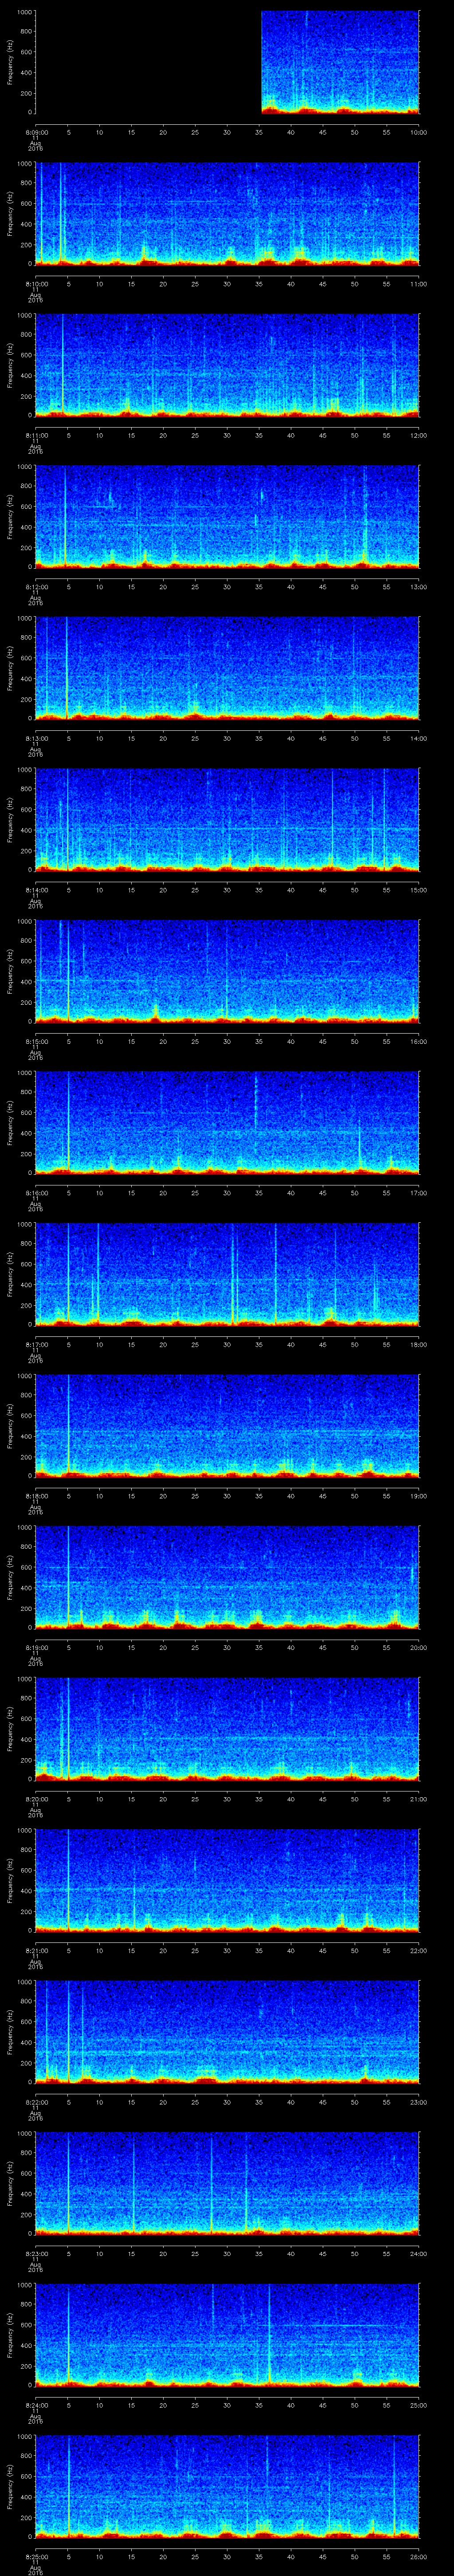Click the spectrogram panel beginning at 8:19:00
The height and width of the screenshot is (2576, 454).
227,1577
